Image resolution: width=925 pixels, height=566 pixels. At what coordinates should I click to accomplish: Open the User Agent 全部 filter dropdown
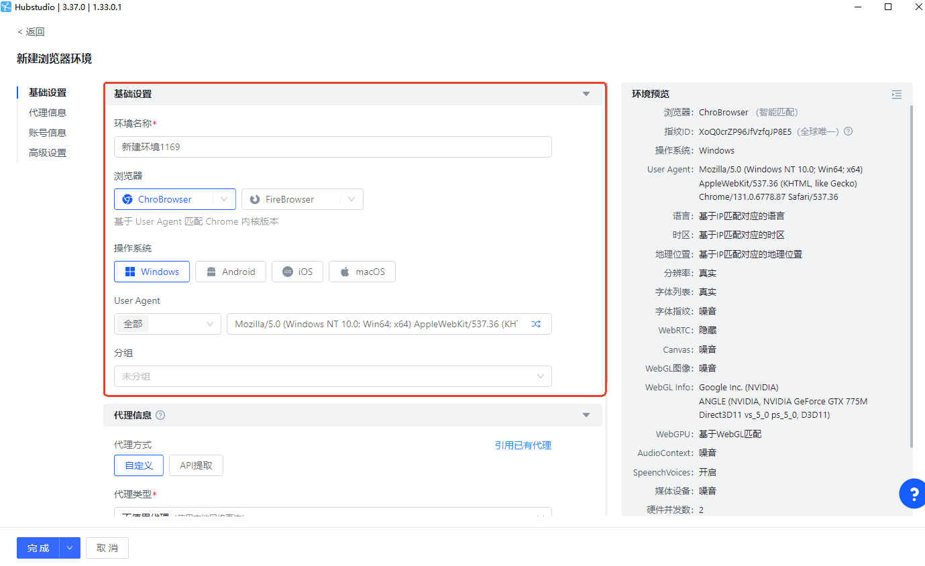[168, 324]
